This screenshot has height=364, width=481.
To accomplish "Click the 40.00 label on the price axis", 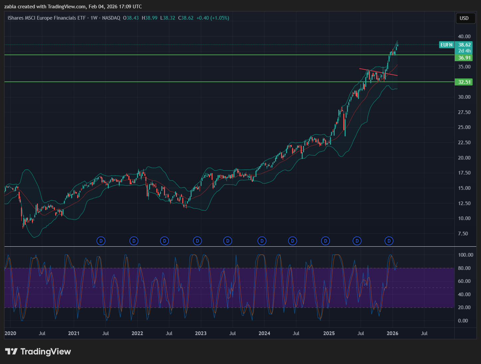I will [464, 37].
